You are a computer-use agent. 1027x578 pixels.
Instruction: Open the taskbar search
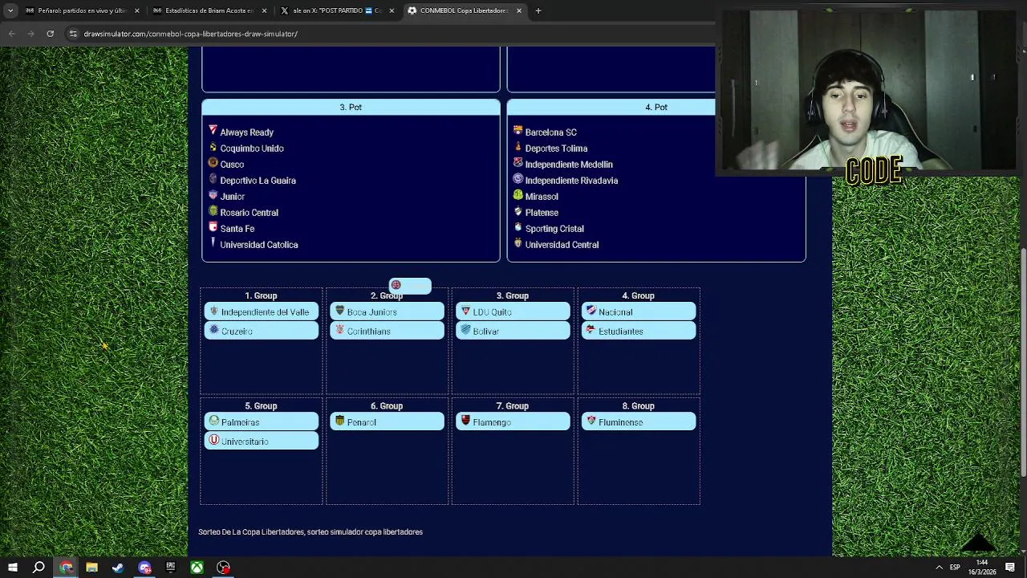click(x=39, y=568)
